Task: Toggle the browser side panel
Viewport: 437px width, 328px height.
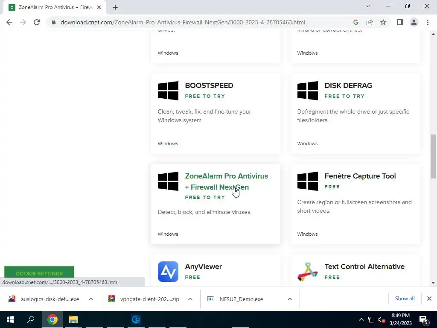Action: [x=400, y=22]
